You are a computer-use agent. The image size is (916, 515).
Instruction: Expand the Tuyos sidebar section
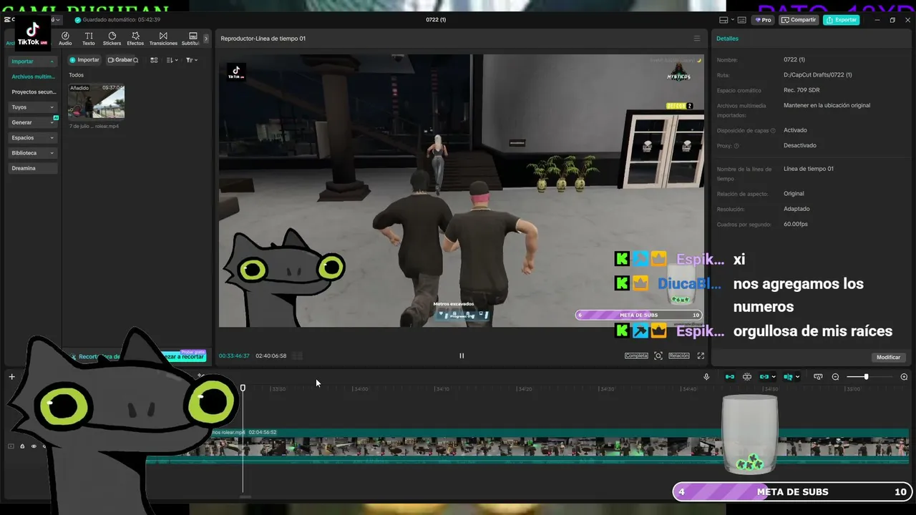[33, 107]
